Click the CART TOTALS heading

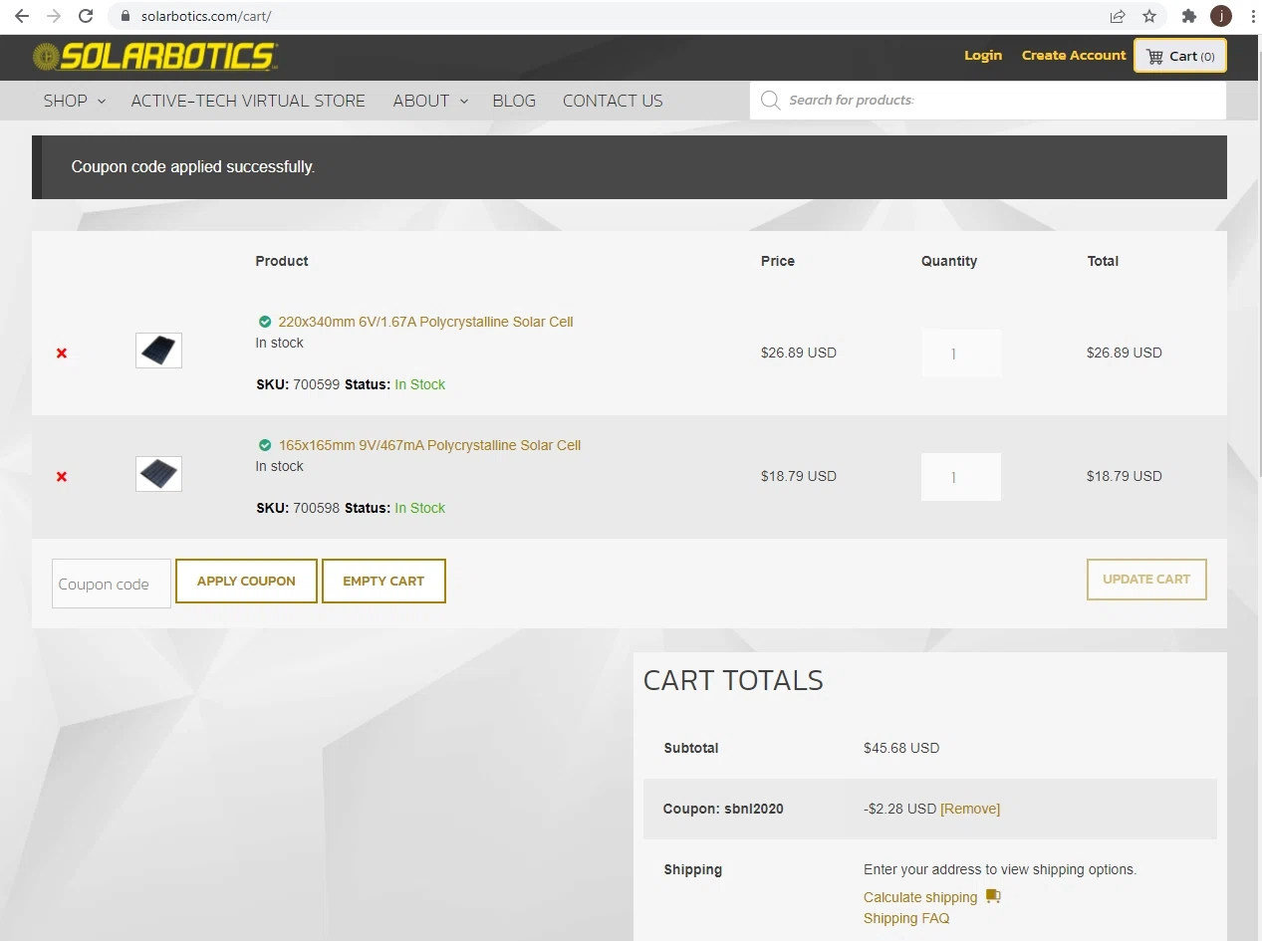pyautogui.click(x=733, y=680)
